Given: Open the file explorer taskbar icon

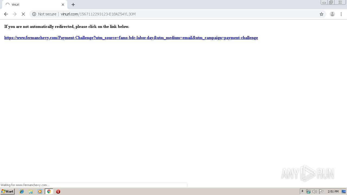Looking at the screenshot, I should pyautogui.click(x=31, y=191).
